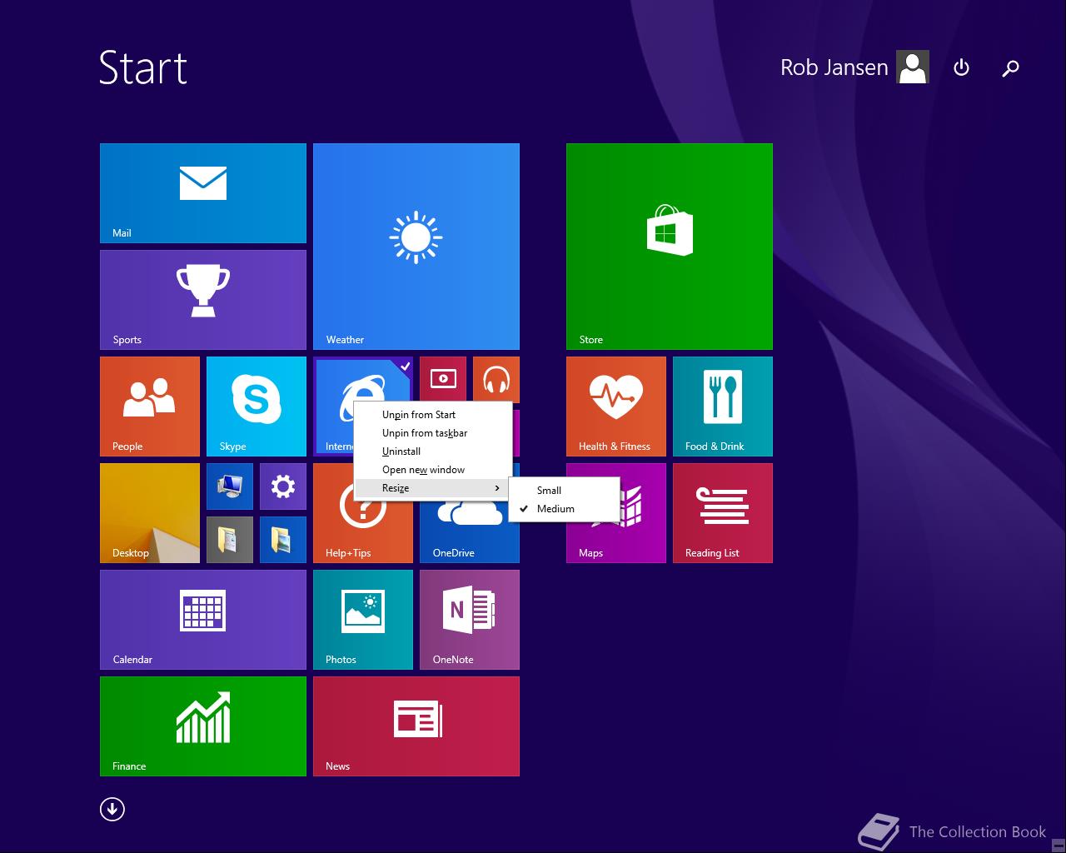The image size is (1066, 853).
Task: Choose Uninstall from context menu
Action: click(x=432, y=451)
